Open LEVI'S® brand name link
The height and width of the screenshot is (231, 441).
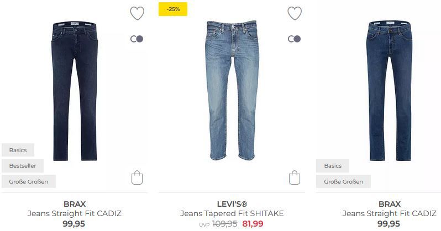[232, 204]
